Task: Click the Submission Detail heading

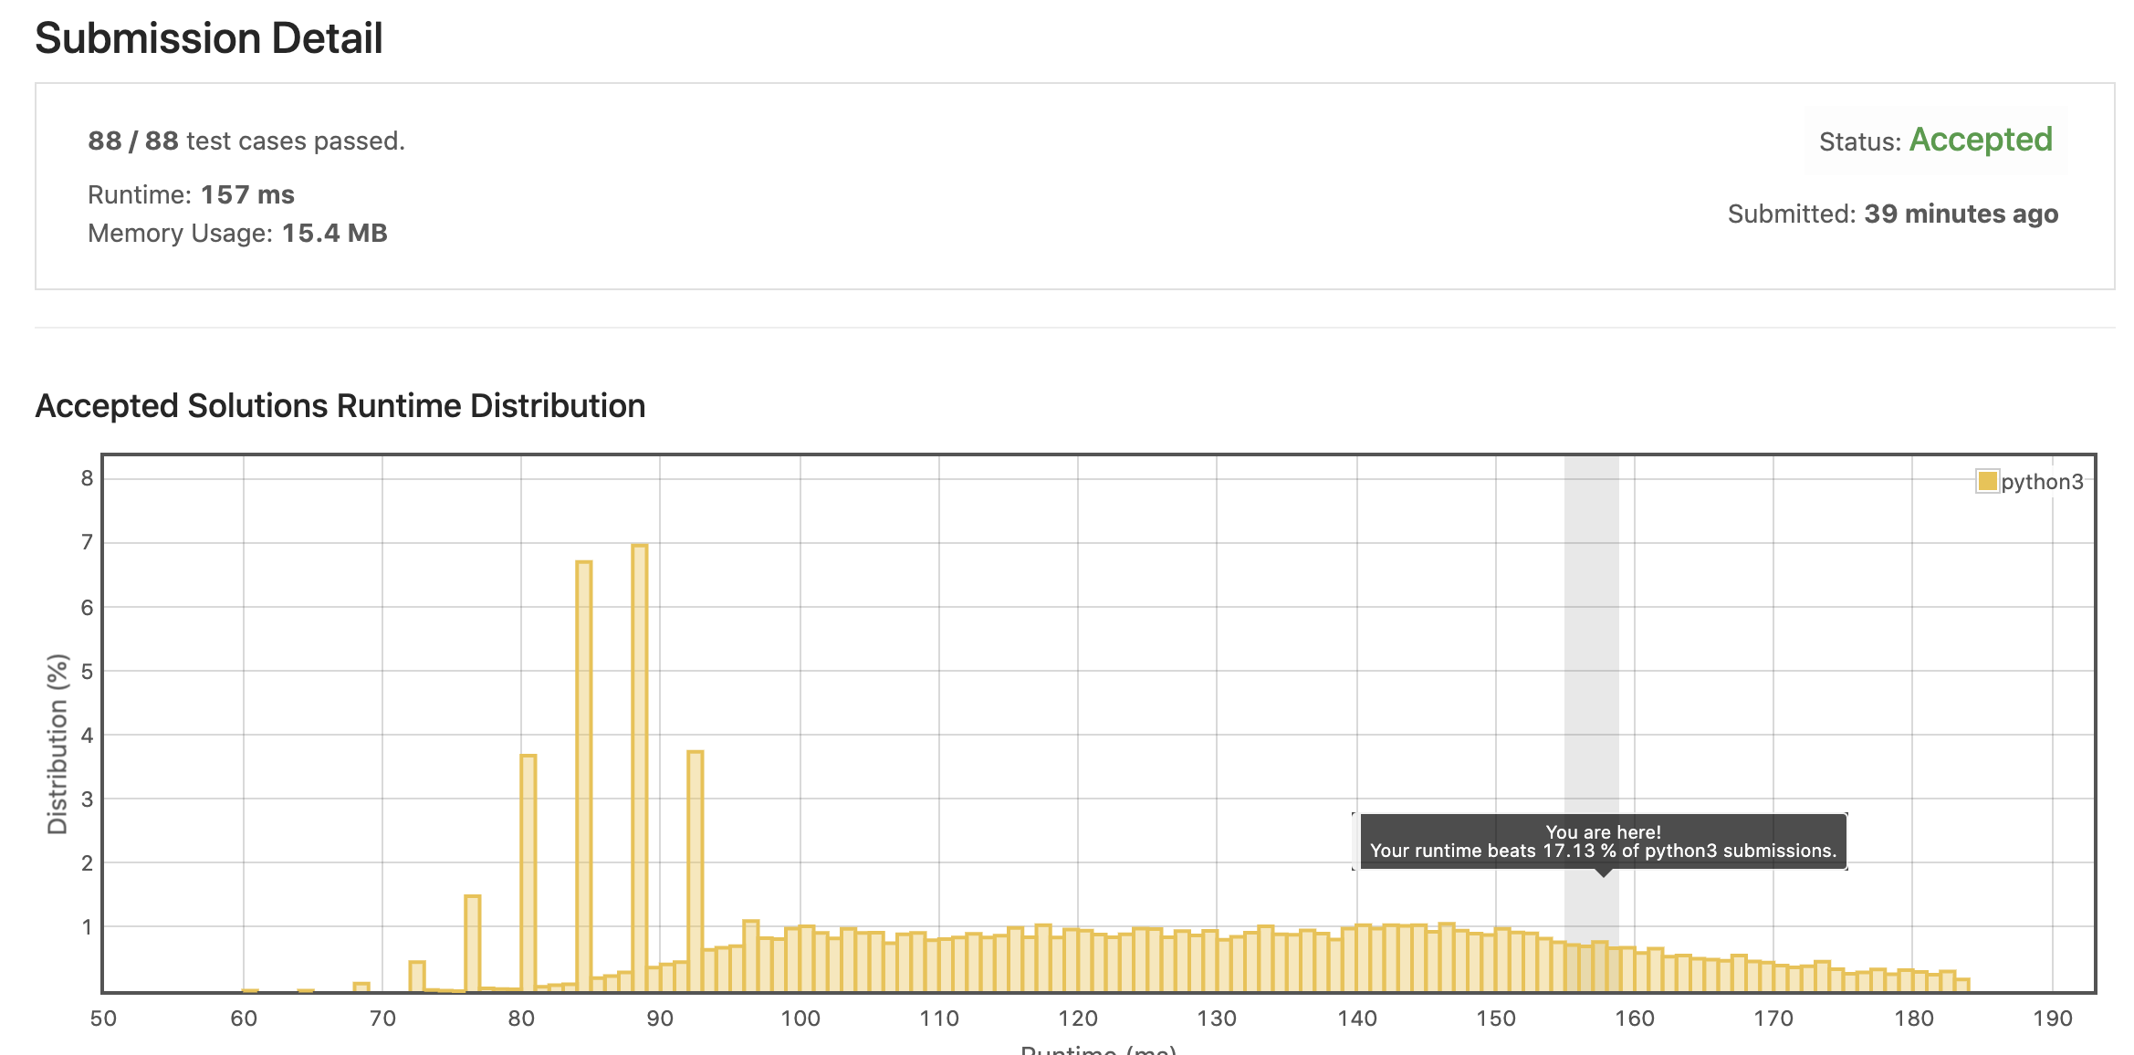Action: pos(209,38)
